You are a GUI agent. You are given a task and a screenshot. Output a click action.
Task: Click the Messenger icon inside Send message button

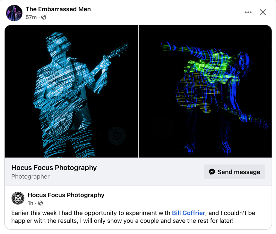(x=212, y=172)
